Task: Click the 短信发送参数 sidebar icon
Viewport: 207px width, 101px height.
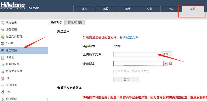Action: (x=2, y=71)
